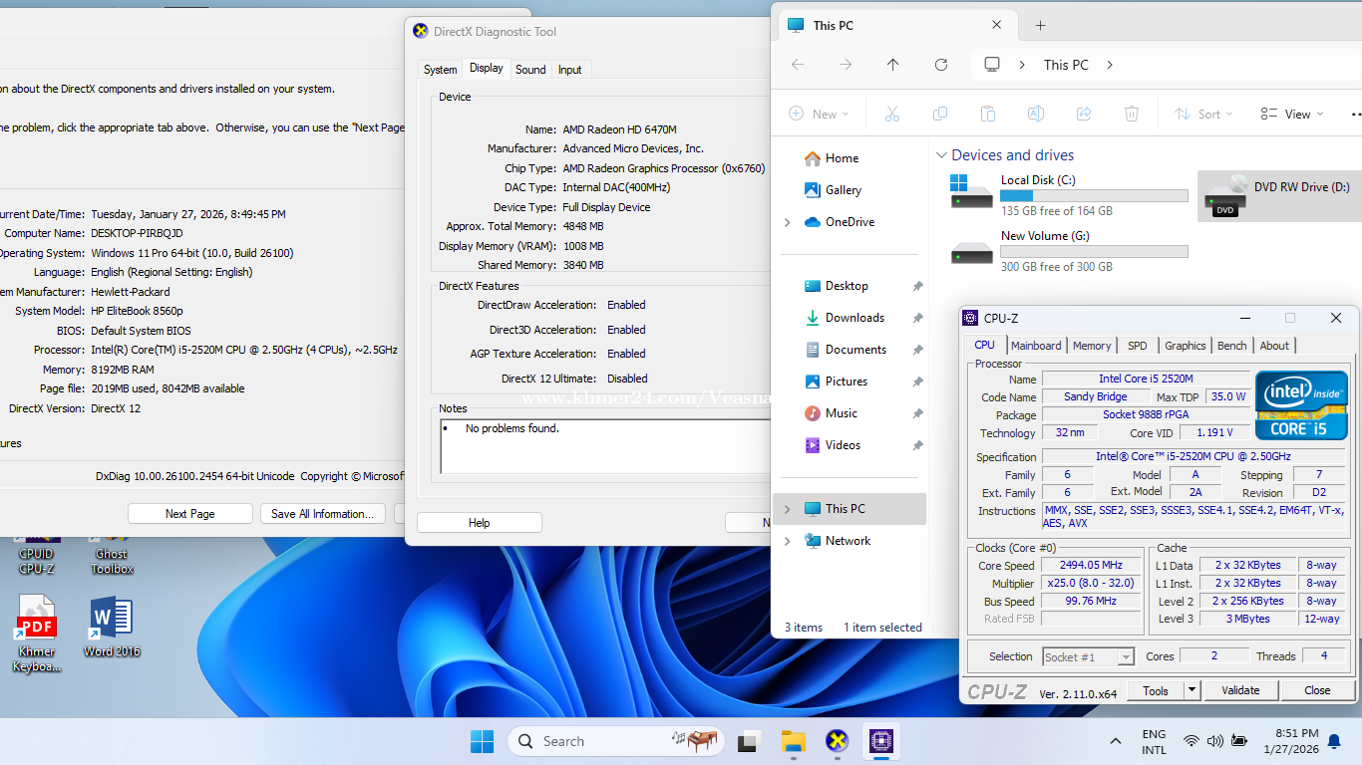Viewport: 1362px width, 765px height.
Task: Open the Tools dropdown arrow in CPU-Z
Action: coord(1192,690)
